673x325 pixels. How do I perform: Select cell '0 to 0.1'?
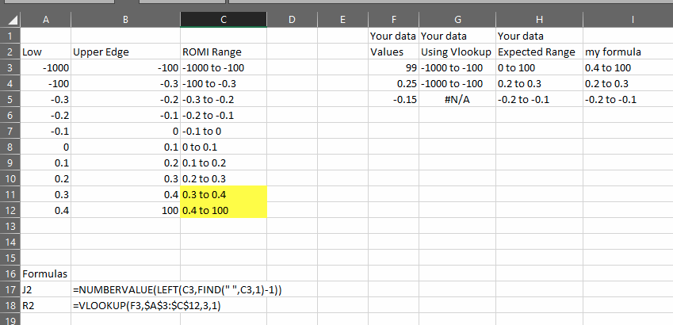point(224,147)
